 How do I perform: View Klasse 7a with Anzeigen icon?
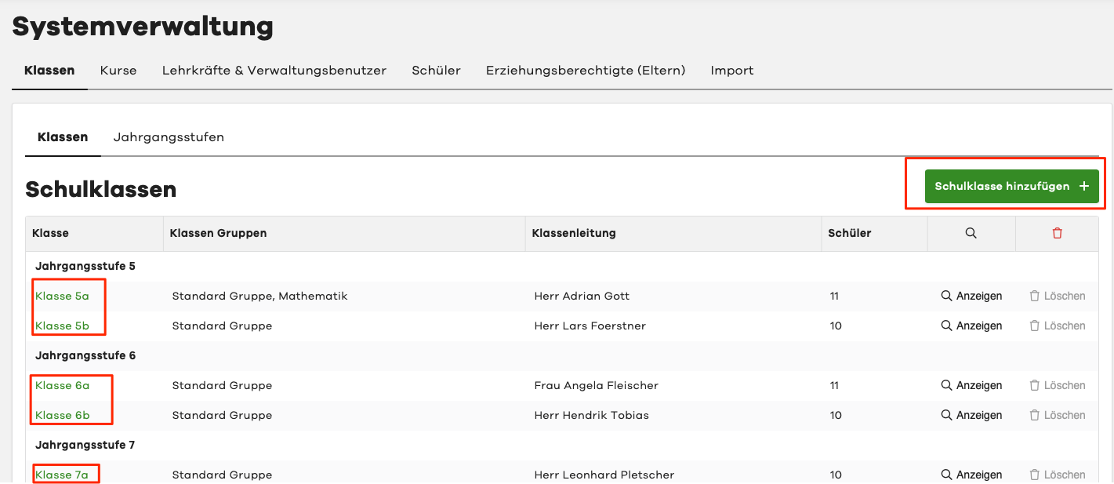946,475
